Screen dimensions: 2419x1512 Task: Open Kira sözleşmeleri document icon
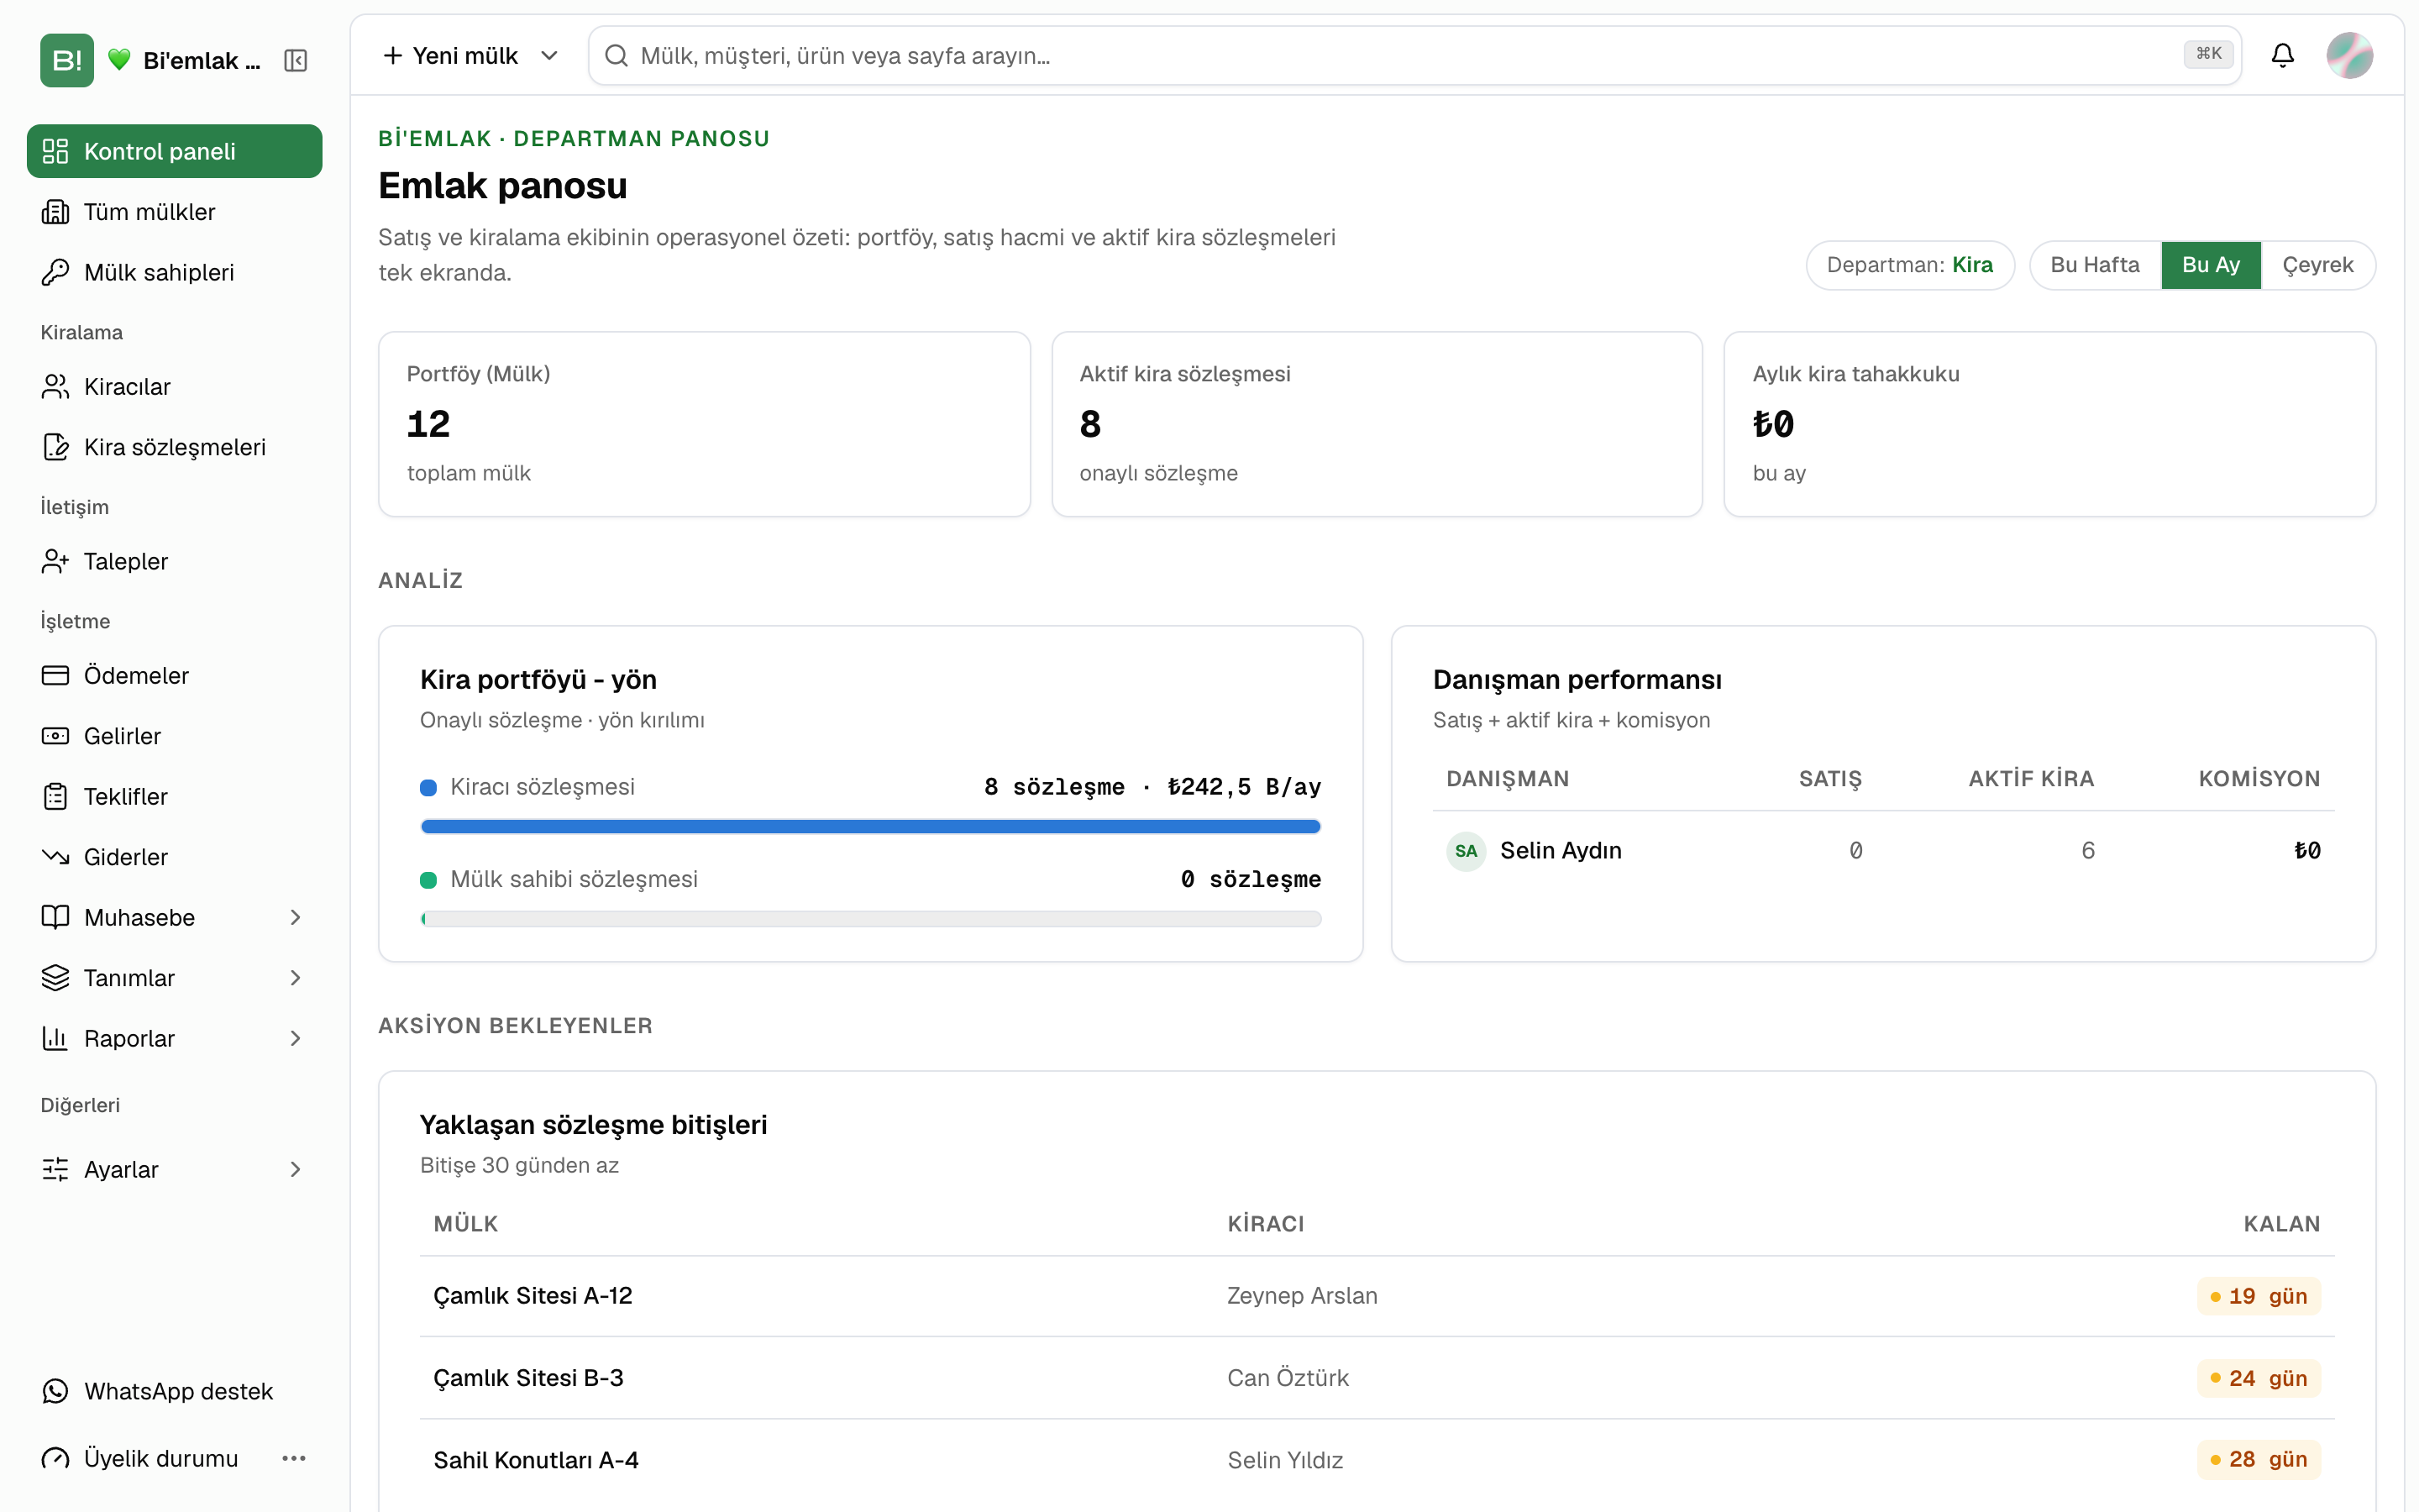pyautogui.click(x=55, y=447)
